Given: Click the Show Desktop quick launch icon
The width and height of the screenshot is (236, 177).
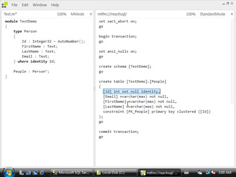Looking at the screenshot, I should 28,173.
